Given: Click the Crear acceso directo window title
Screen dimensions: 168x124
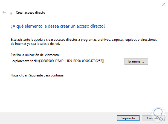Looking at the screenshot, I should pyautogui.click(x=30, y=13).
